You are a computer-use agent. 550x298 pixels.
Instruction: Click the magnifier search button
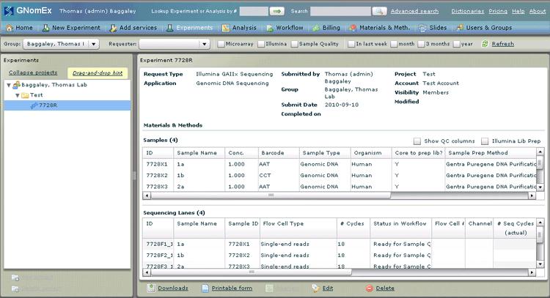click(x=379, y=11)
